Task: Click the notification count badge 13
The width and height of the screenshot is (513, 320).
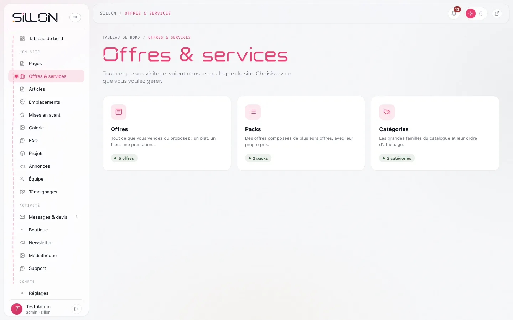Action: pyautogui.click(x=457, y=9)
